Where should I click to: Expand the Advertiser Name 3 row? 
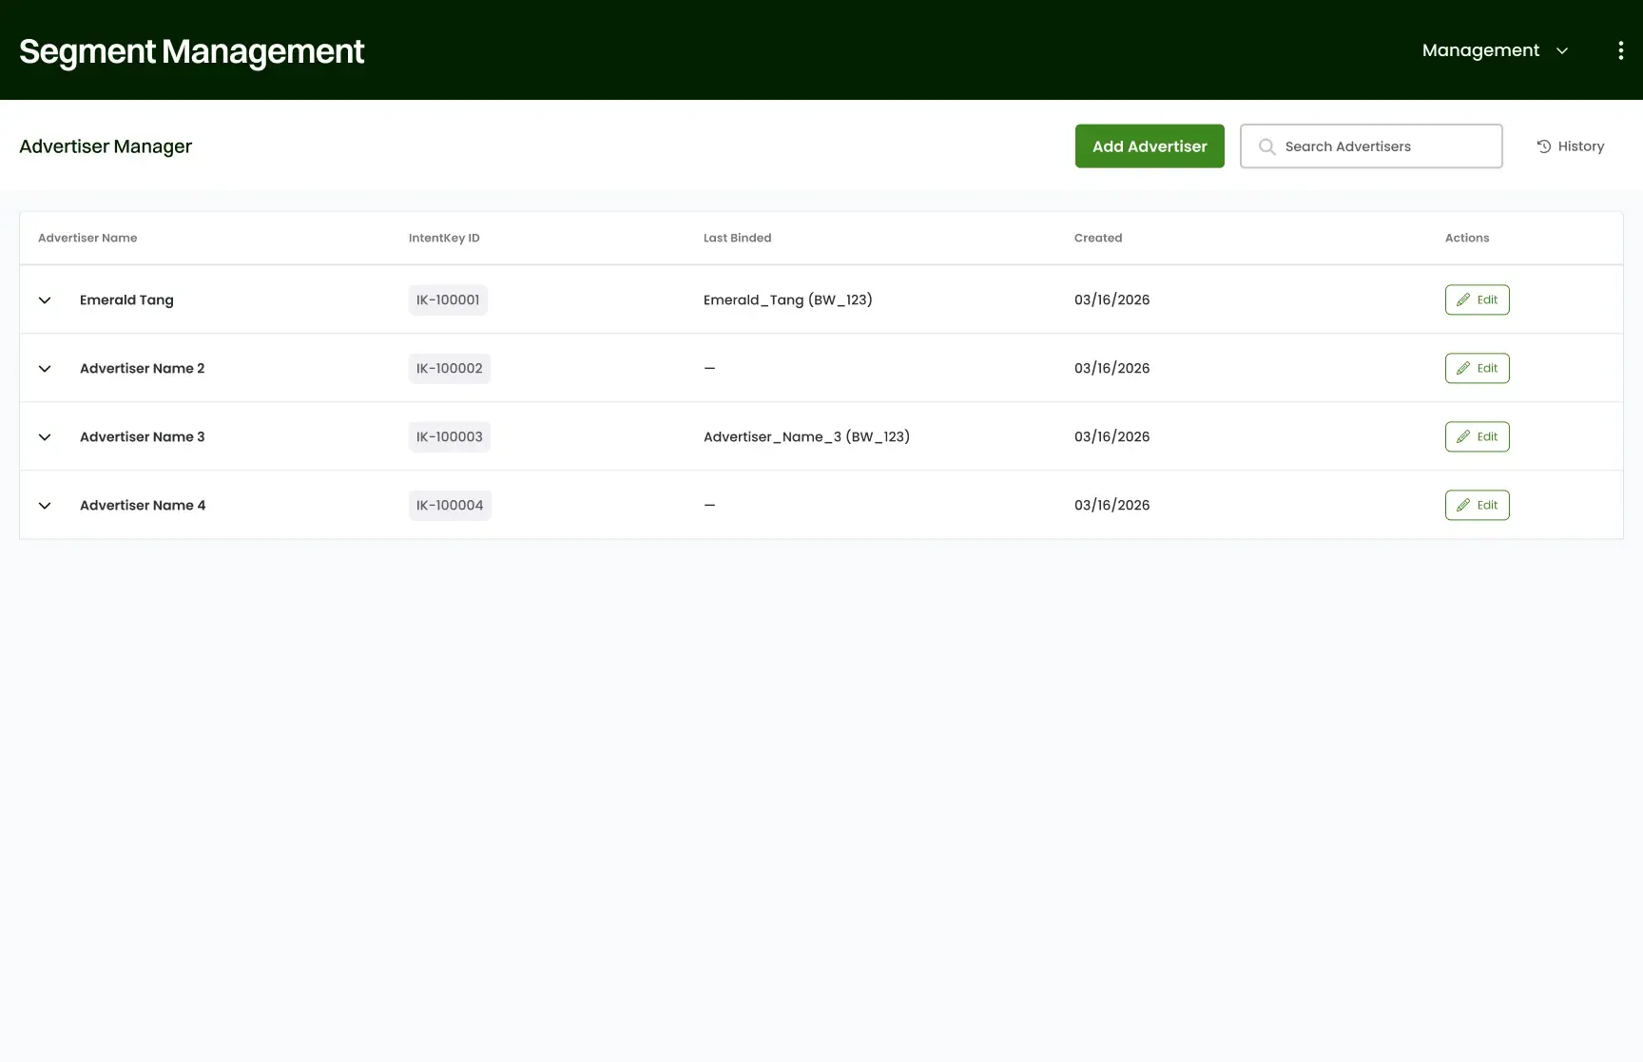click(45, 436)
